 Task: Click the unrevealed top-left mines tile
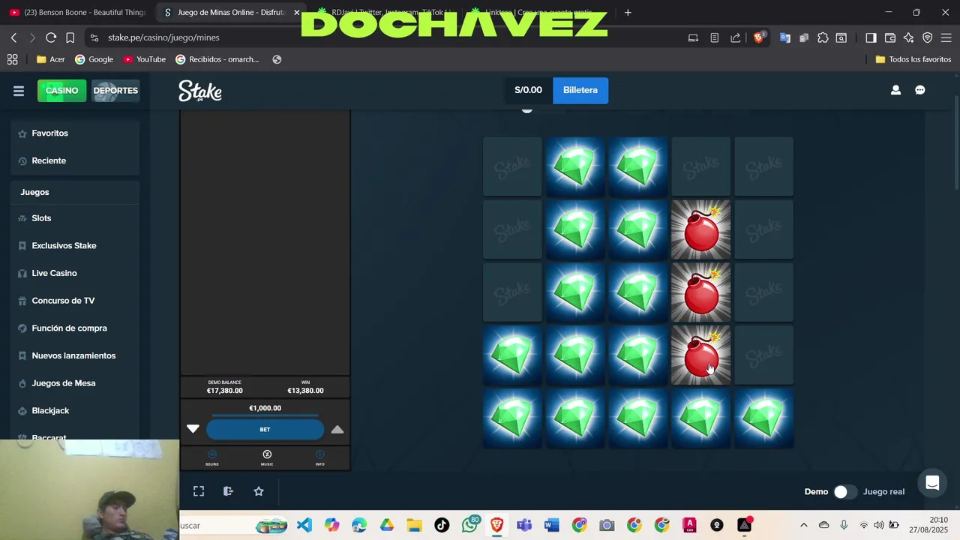click(512, 166)
